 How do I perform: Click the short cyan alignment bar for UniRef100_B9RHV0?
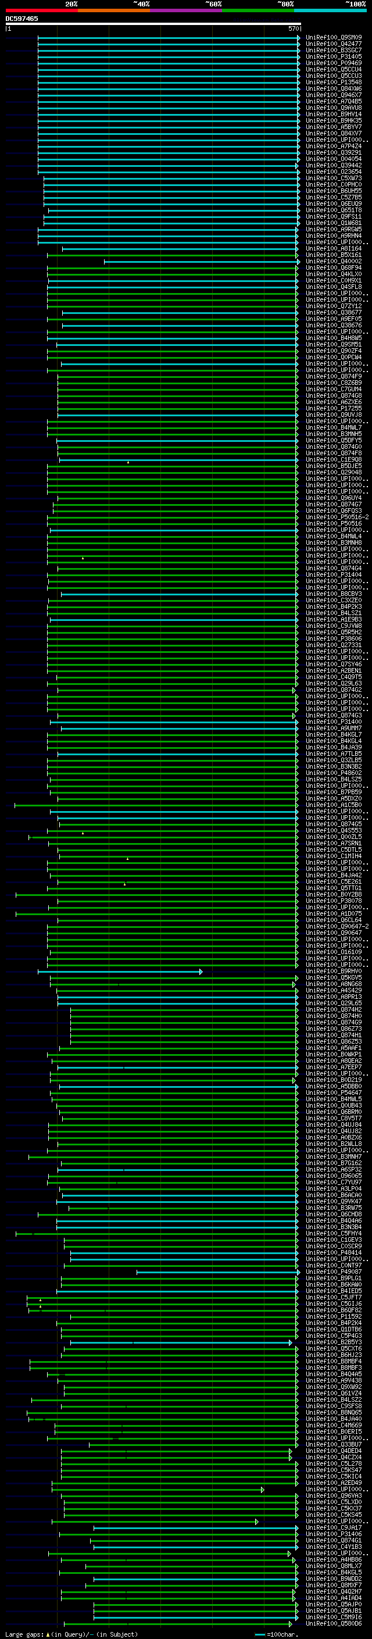point(120,972)
